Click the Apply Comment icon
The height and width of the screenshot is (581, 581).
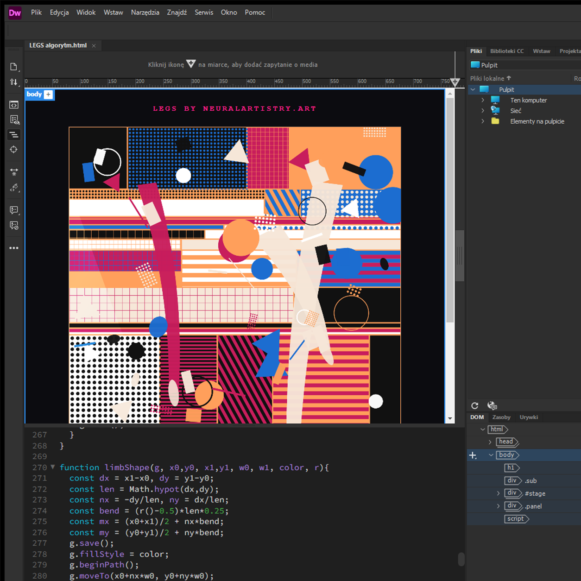pos(14,210)
